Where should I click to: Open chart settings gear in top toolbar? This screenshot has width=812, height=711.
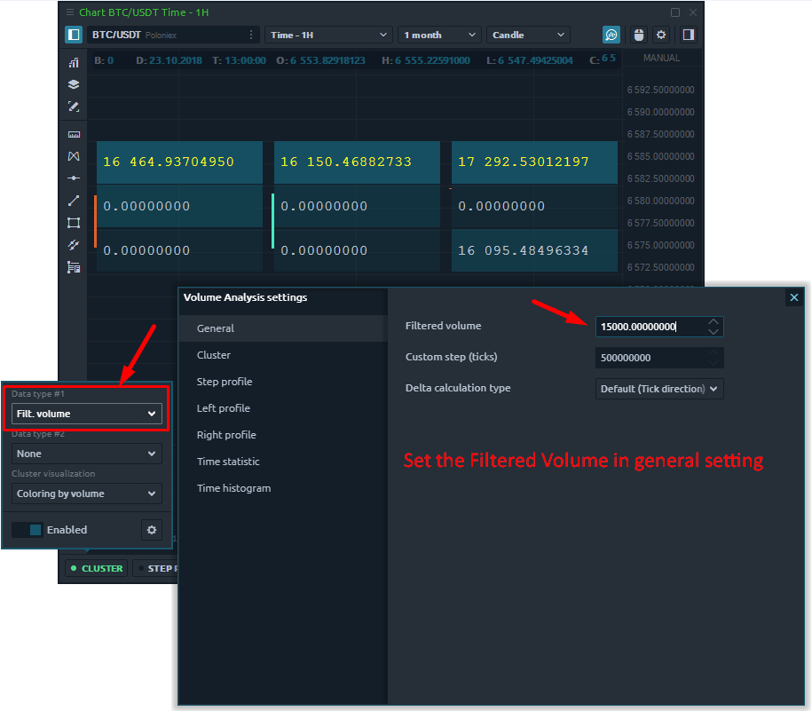[661, 35]
